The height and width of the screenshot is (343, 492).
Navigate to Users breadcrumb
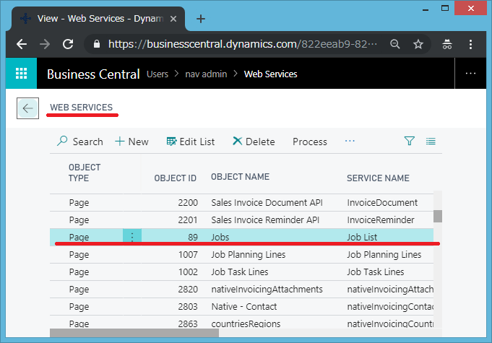point(157,74)
